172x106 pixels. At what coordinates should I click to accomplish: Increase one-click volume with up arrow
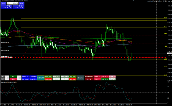tap(17, 3)
